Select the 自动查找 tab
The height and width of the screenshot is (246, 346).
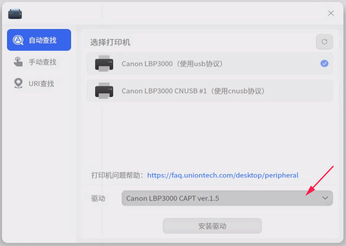coord(39,40)
